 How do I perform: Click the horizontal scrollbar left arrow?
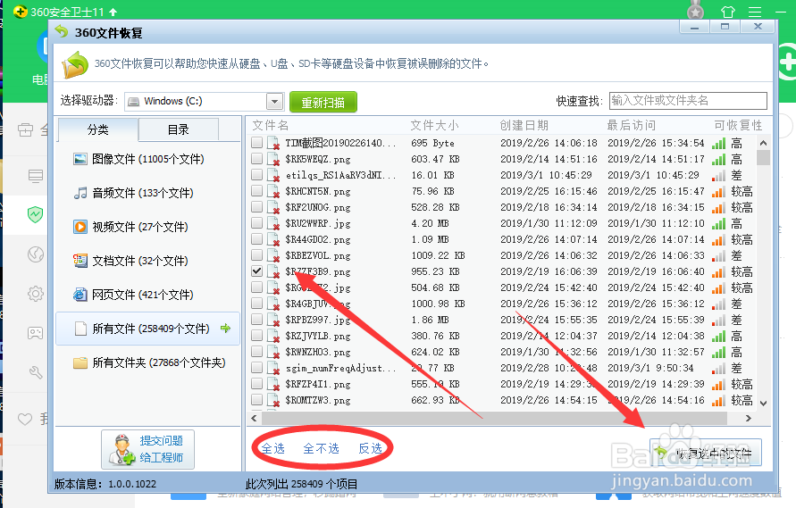pyautogui.click(x=255, y=418)
